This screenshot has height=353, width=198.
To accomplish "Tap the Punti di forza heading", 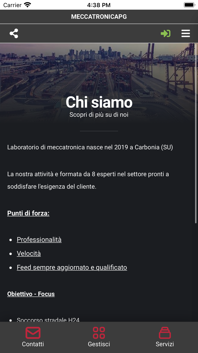I will [28, 213].
